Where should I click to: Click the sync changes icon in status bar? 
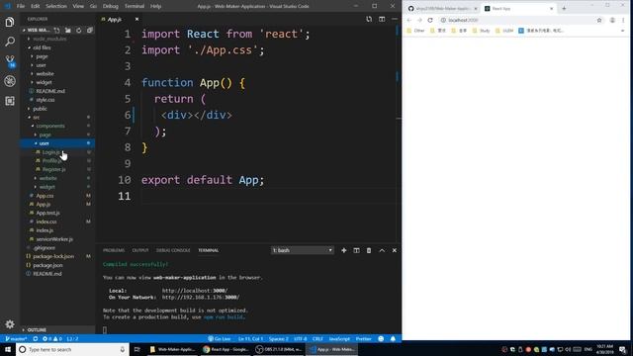tap(36, 338)
